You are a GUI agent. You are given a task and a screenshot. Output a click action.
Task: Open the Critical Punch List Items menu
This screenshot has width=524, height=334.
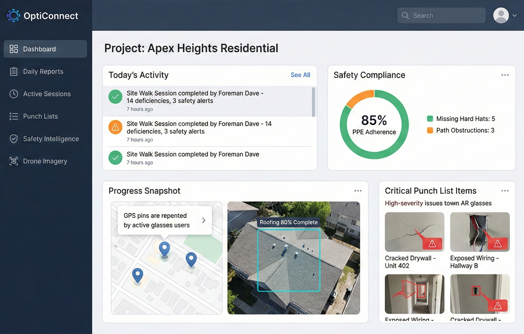(505, 191)
